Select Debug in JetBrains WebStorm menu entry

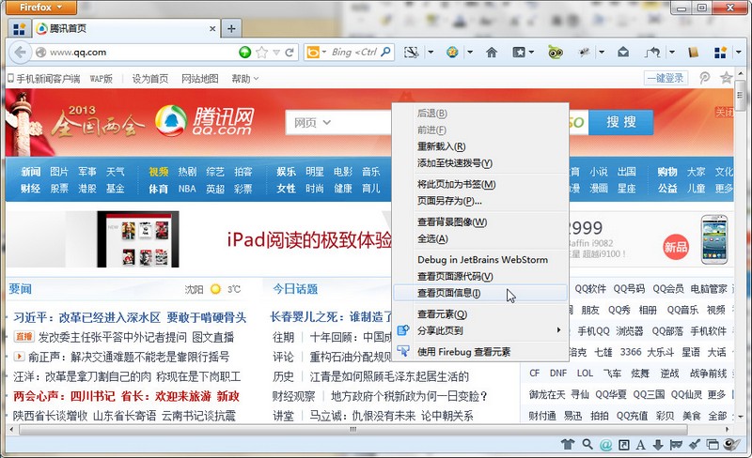coord(480,260)
